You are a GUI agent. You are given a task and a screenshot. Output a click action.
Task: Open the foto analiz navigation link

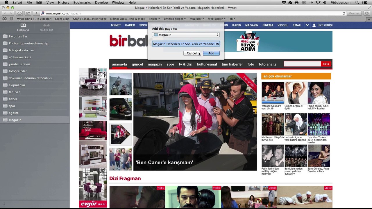267,64
